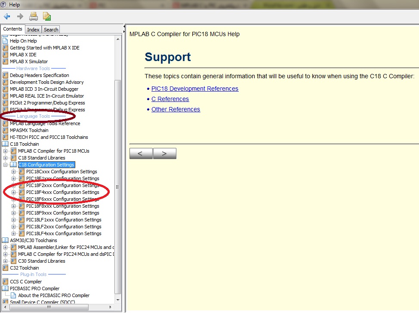The image size is (419, 313).
Task: Collapse the C18 Configuration Settings node
Action: point(5,165)
